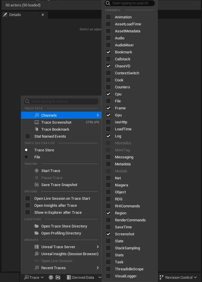Disable the ChaosVD channel

click(108, 66)
